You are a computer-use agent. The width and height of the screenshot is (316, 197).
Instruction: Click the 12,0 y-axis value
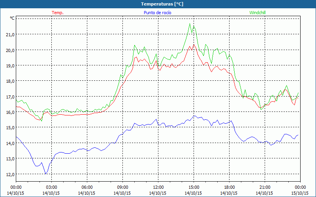[x=10, y=174]
